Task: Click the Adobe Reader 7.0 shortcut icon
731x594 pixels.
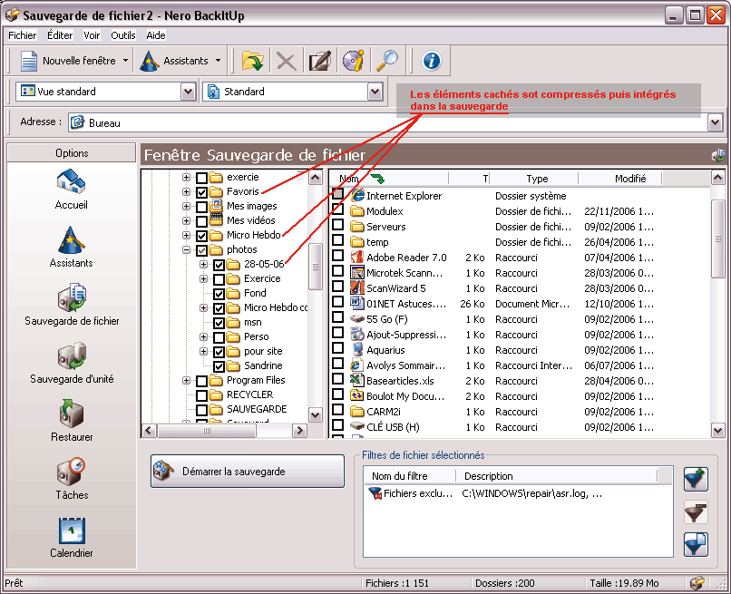Action: point(357,258)
